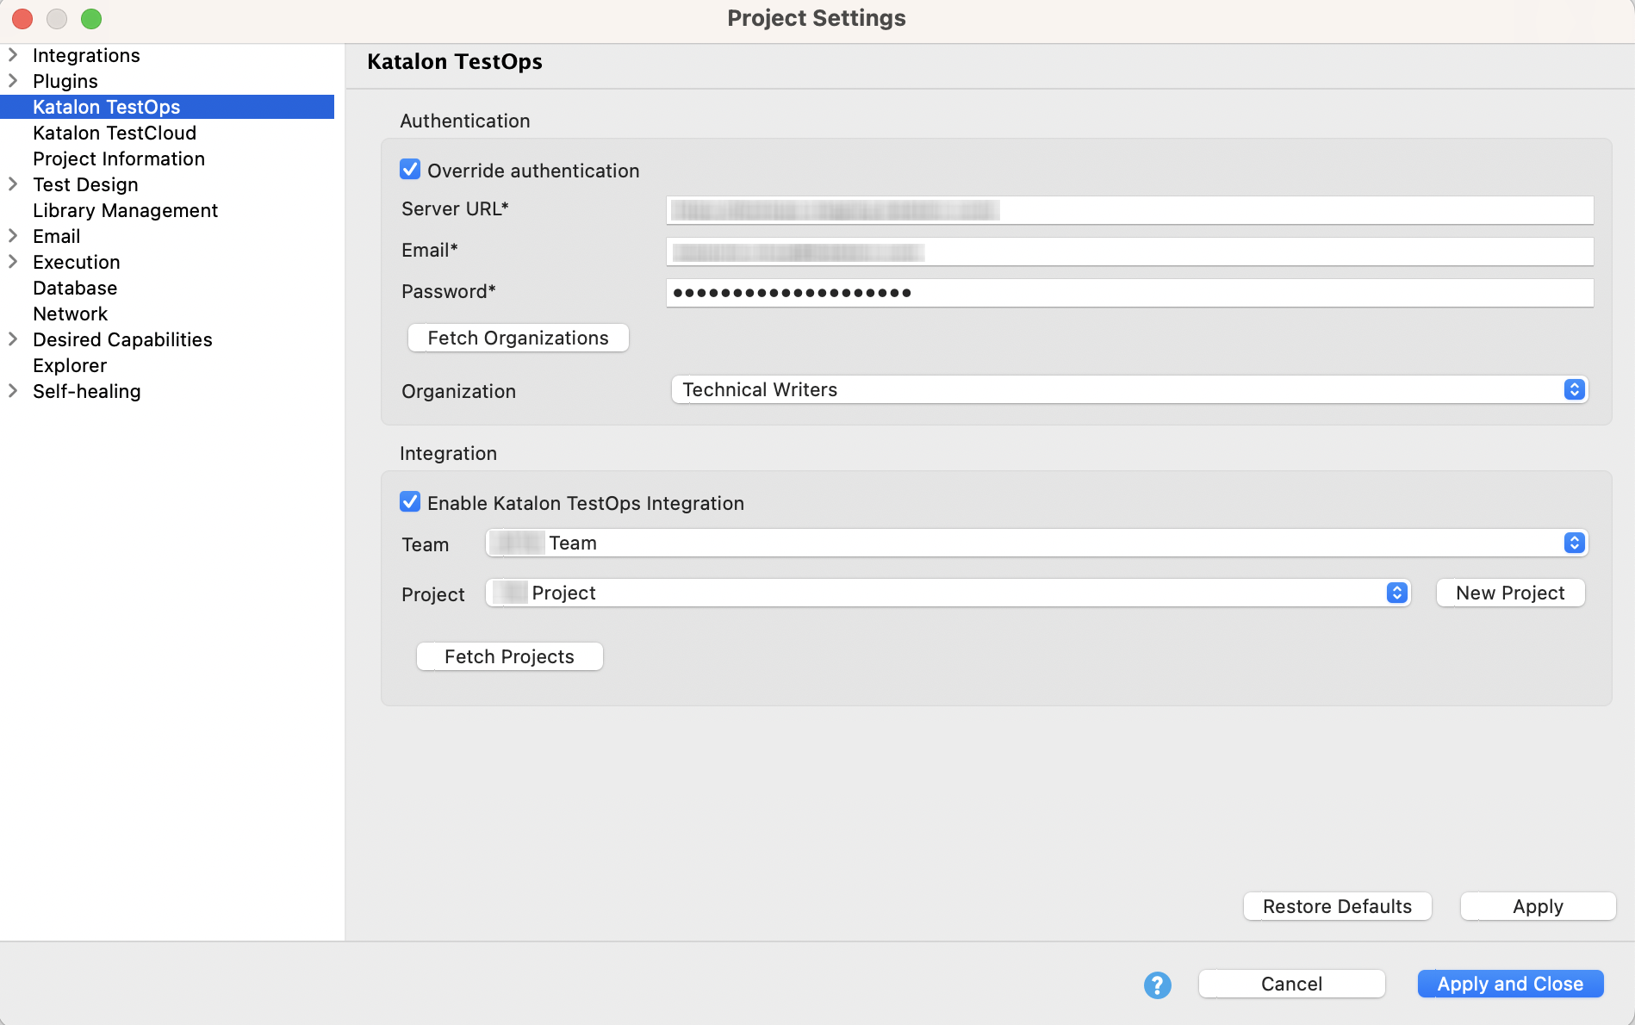Click the Fetch Organizations button
Screen dimensions: 1635x1025
click(518, 338)
